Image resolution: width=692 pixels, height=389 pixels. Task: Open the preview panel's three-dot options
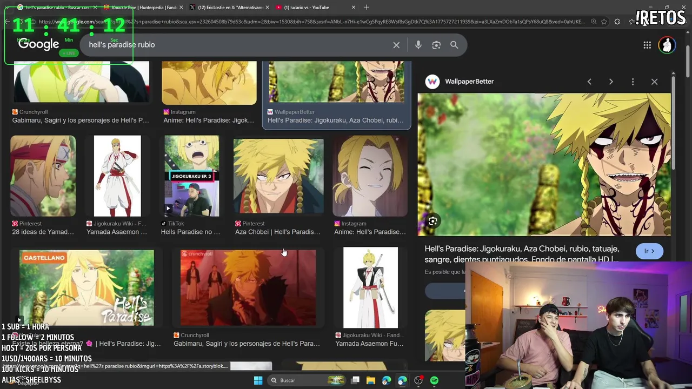633,82
